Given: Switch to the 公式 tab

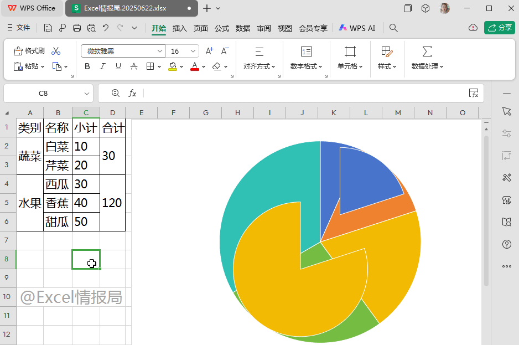Looking at the screenshot, I should coord(222,28).
